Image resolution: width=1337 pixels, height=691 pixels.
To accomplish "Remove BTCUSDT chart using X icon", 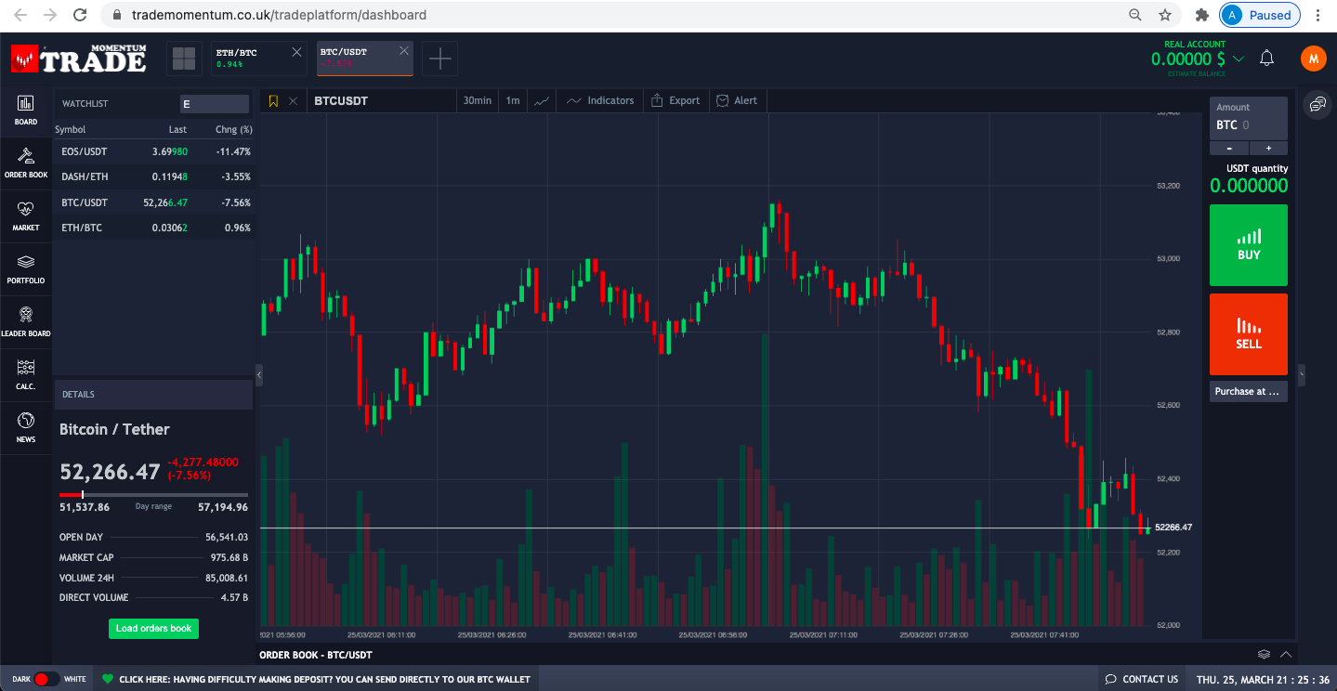I will (x=294, y=100).
